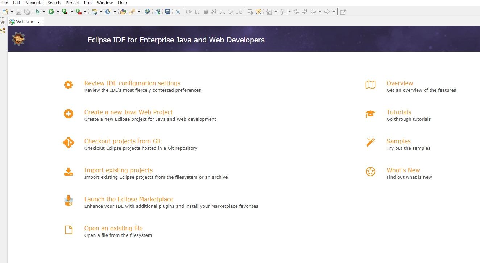Open the Web Browser globe icon
The height and width of the screenshot is (263, 480).
[x=147, y=12]
